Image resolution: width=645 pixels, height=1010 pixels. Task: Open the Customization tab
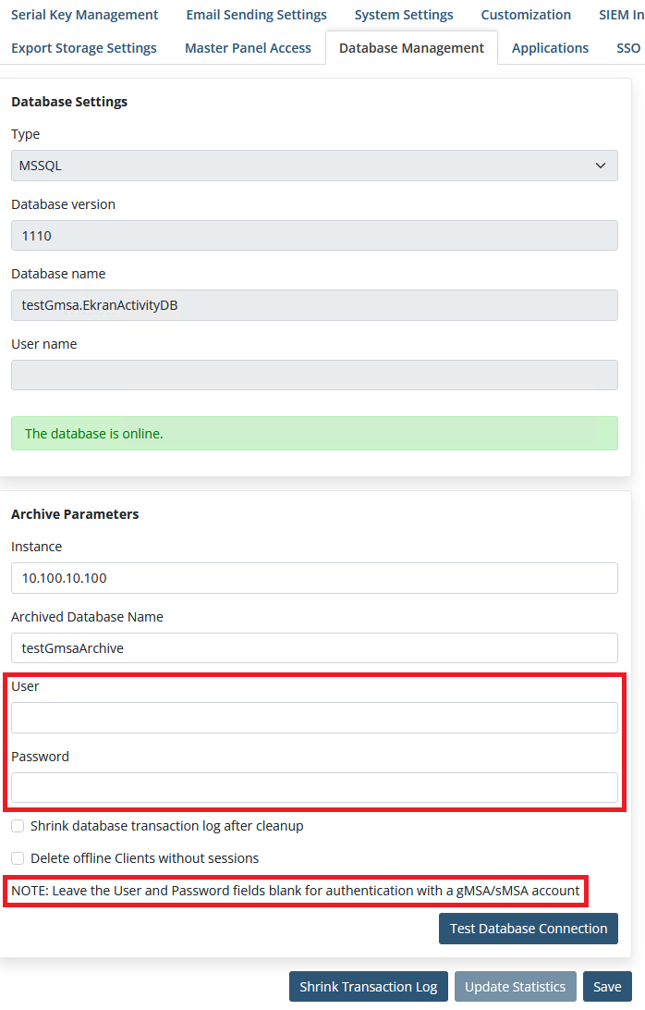(526, 15)
